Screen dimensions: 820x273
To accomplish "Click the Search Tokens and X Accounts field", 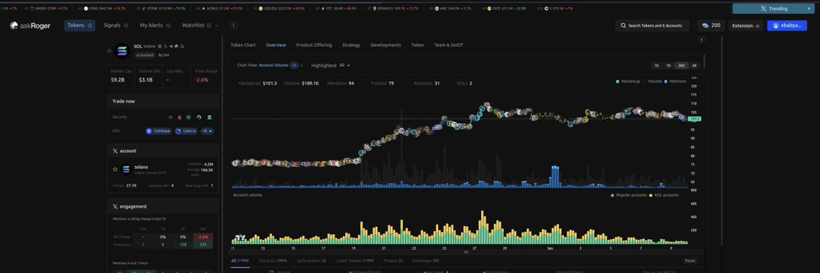I will (x=652, y=25).
